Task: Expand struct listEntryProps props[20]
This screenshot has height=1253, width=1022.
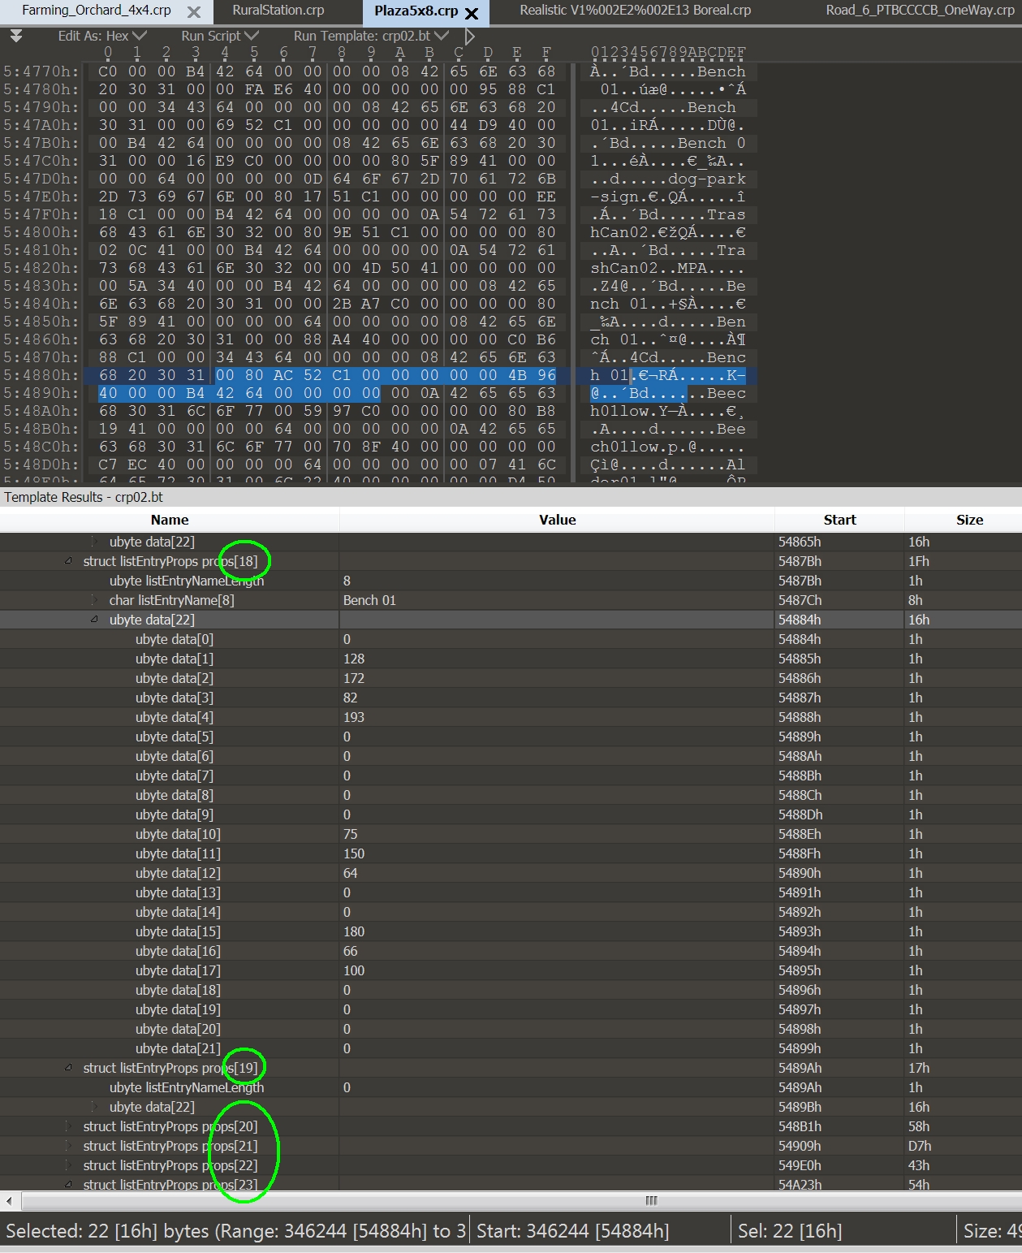Action: tap(69, 1126)
